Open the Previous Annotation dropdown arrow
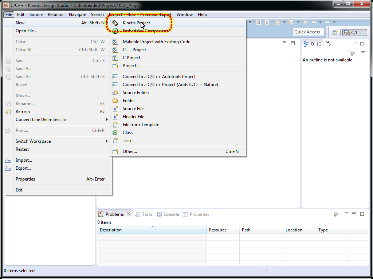This screenshot has height=279, width=373. tap(298, 22)
